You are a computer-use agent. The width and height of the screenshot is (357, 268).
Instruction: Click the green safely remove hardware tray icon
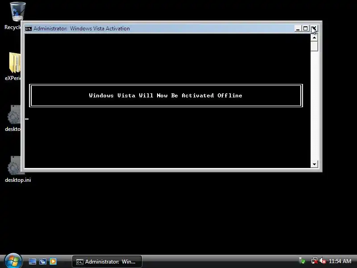(x=302, y=261)
